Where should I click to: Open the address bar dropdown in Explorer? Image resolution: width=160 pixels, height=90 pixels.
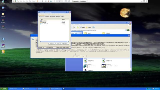pos(126,30)
